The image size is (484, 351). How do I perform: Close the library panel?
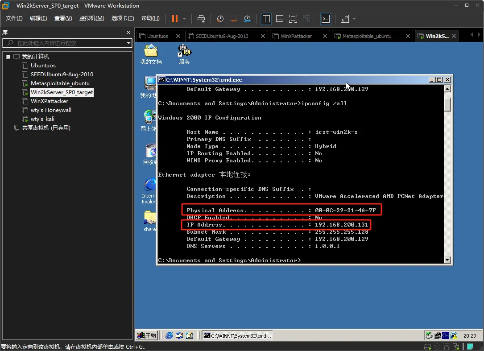(x=128, y=33)
